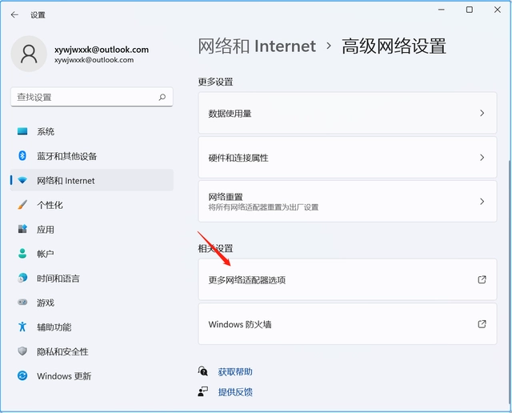This screenshot has height=413, width=512.
Task: Close the 设置 window
Action: coord(498,10)
